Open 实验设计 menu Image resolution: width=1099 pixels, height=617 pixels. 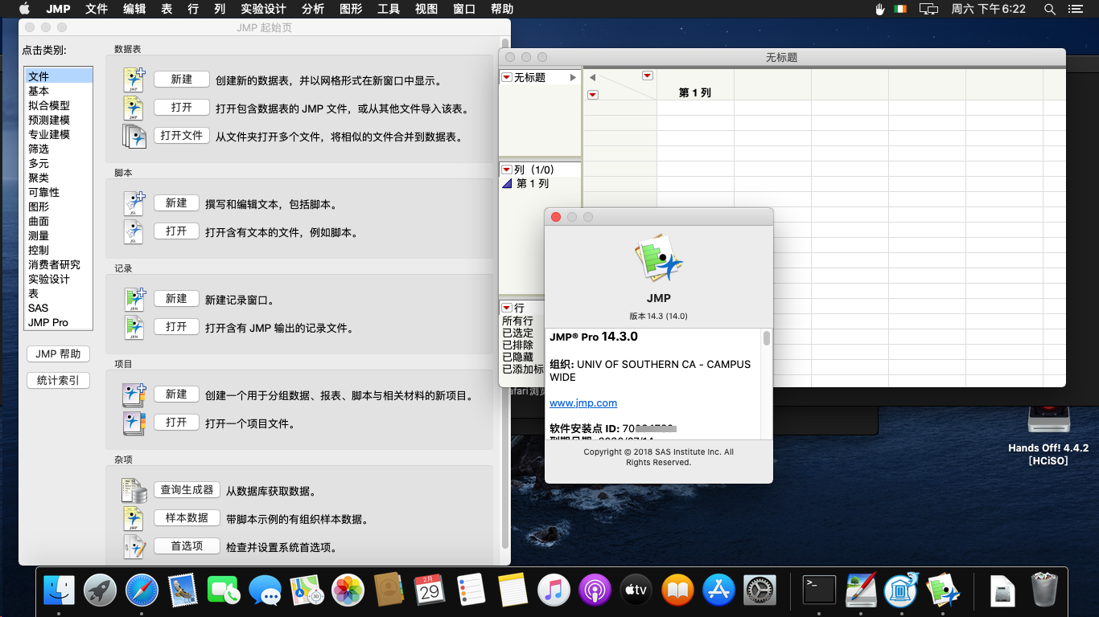tap(263, 9)
